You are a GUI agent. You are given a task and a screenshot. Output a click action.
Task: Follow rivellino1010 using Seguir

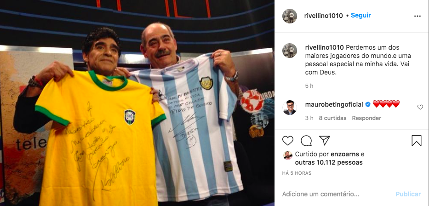[360, 16]
